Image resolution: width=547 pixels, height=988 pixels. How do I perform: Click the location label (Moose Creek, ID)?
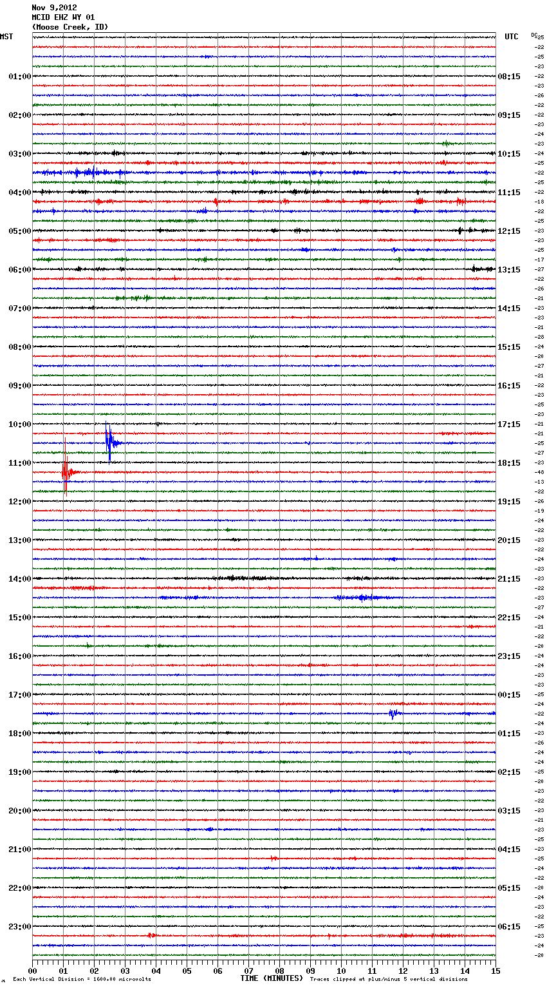(70, 27)
